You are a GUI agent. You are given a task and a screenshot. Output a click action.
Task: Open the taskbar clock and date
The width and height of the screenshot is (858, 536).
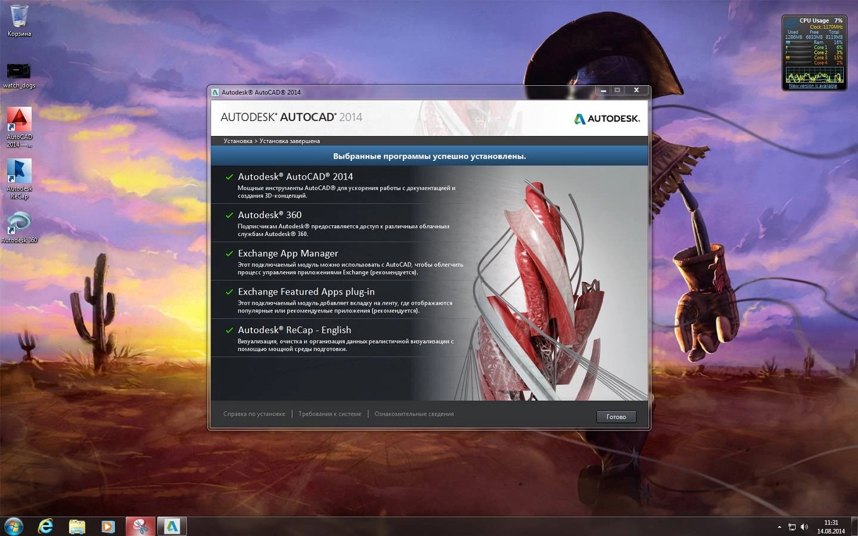pyautogui.click(x=831, y=526)
